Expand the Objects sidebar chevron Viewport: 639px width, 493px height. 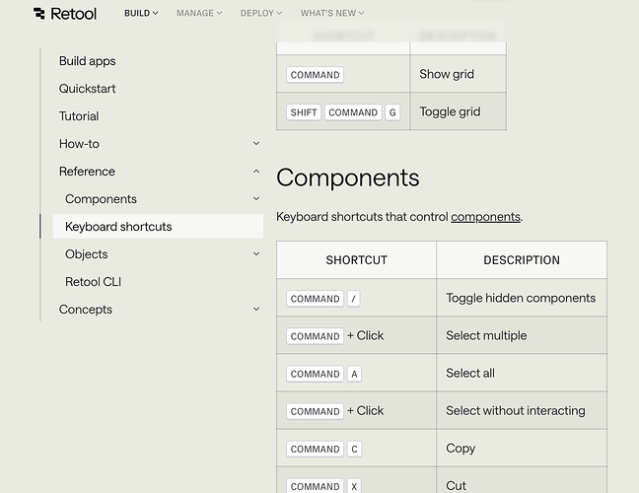pyautogui.click(x=256, y=253)
